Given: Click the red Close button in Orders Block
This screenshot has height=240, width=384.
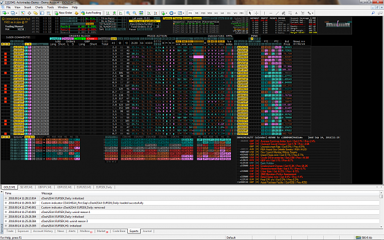Looking at the screenshot, I should tap(92, 39).
